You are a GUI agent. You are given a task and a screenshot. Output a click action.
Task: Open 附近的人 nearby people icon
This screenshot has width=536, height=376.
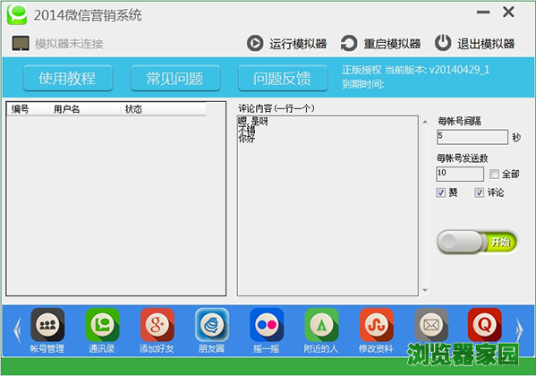pos(321,325)
